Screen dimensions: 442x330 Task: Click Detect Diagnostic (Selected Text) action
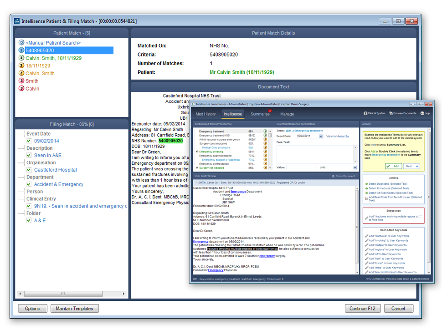coord(386,183)
